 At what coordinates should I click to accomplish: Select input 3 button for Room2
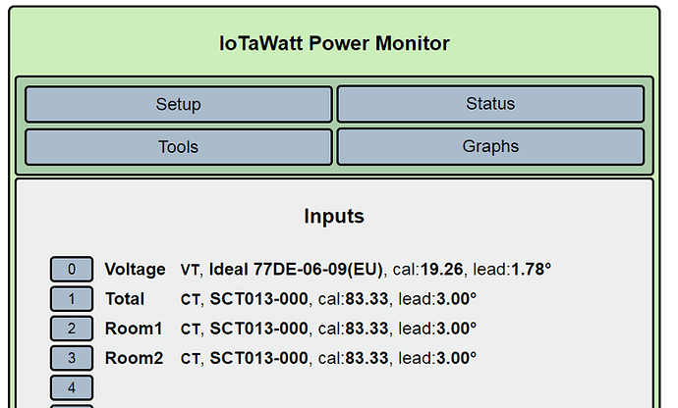point(72,358)
